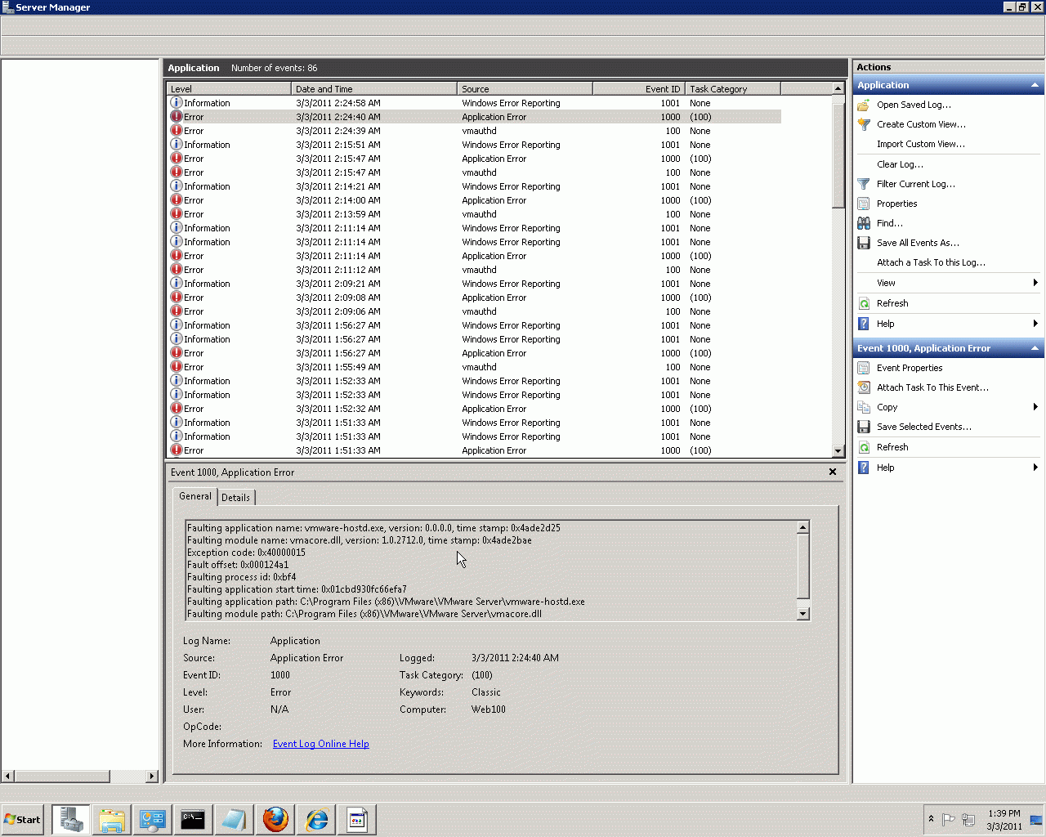This screenshot has width=1046, height=837.
Task: Open Command Prompt from the taskbar
Action: 194,819
